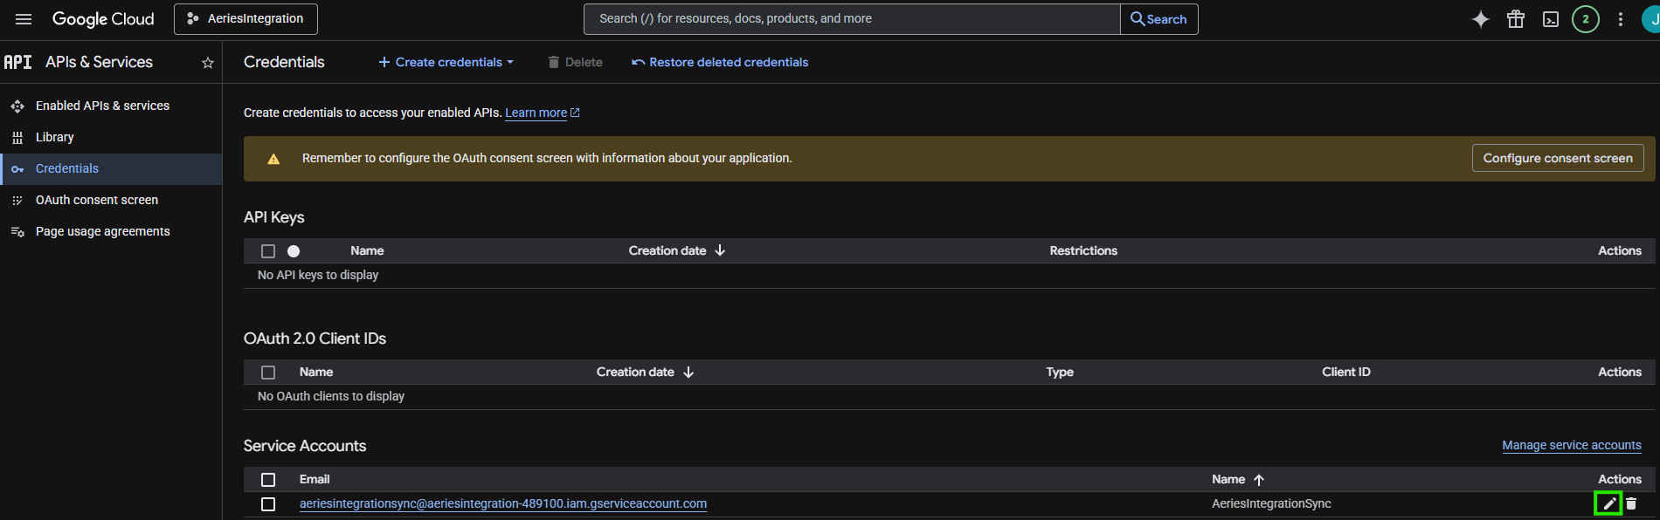The image size is (1660, 520).
Task: Sort API Keys by Creation date arrow
Action: click(x=720, y=250)
